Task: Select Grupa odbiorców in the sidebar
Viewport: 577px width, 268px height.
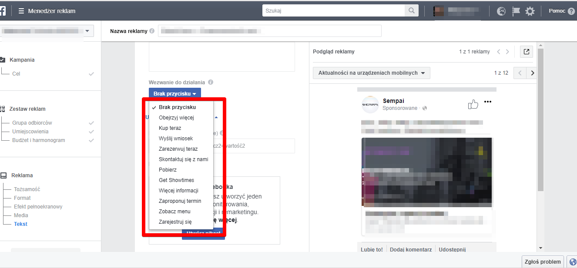Action: click(32, 123)
